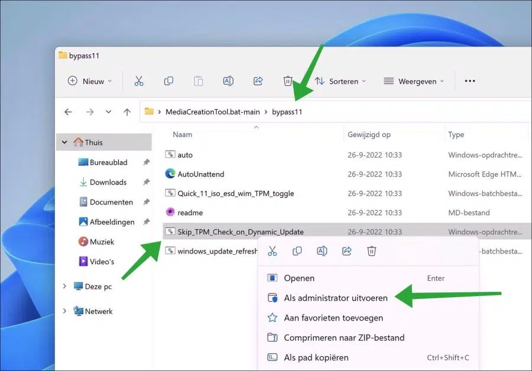
Task: Click the chevron before bypass11 in path
Action: (x=265, y=112)
